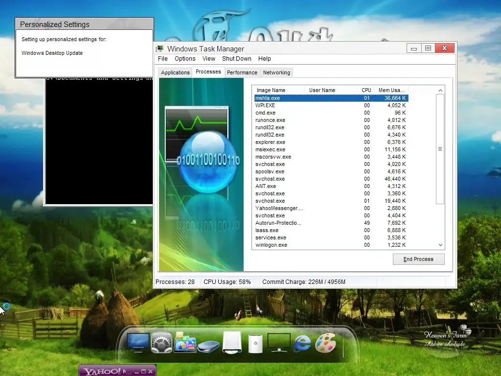Select svchost.exe using 19,440 K

coord(331,201)
